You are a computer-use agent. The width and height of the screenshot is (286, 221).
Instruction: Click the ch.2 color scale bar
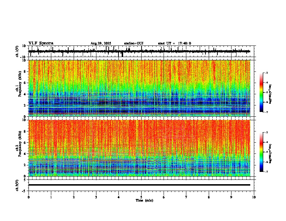(x=261, y=152)
